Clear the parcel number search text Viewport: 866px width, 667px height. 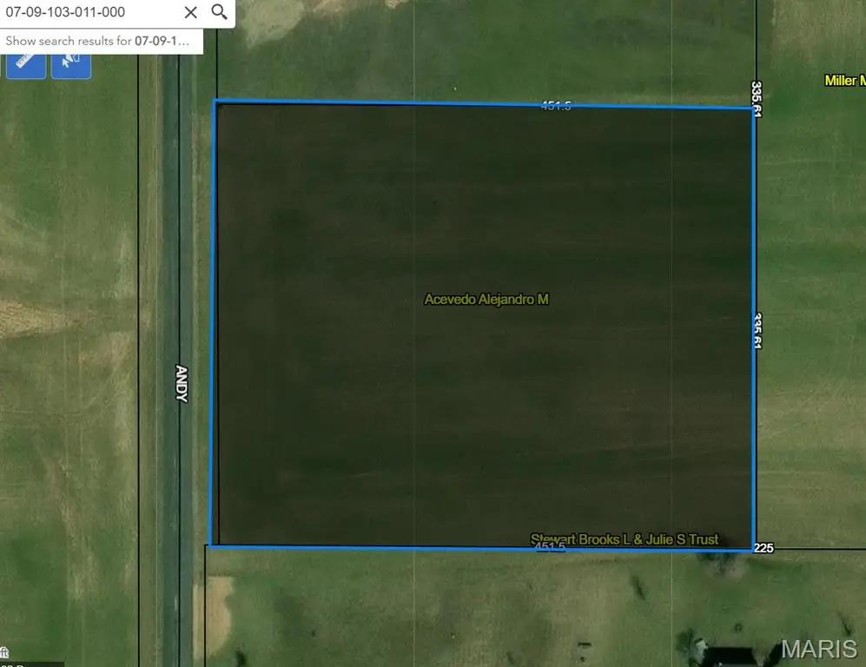pyautogui.click(x=191, y=12)
